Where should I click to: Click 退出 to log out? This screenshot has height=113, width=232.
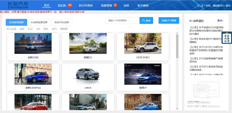point(228,6)
